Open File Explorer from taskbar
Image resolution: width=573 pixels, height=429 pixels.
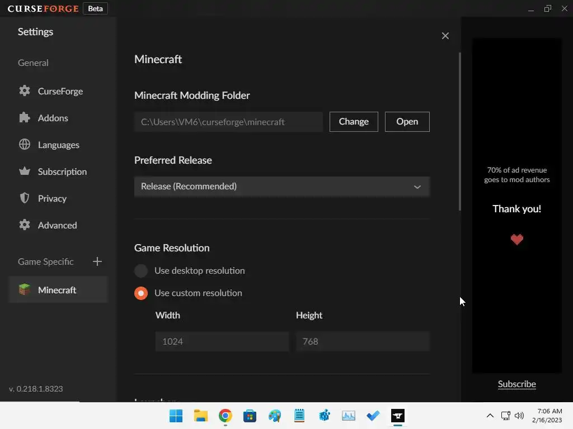201,416
